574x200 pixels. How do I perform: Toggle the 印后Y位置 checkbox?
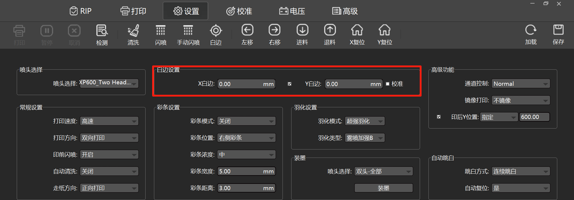click(x=439, y=117)
